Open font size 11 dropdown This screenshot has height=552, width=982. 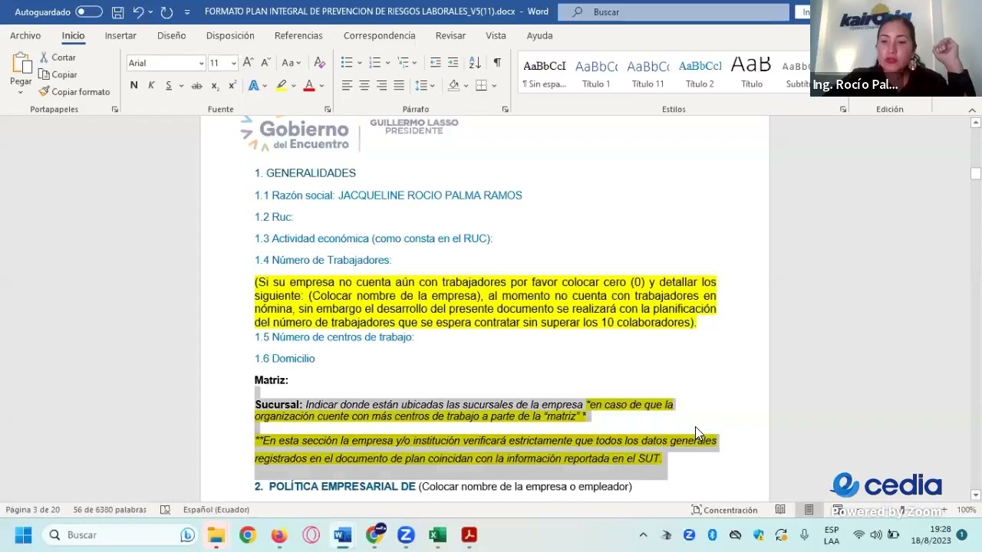tap(233, 63)
